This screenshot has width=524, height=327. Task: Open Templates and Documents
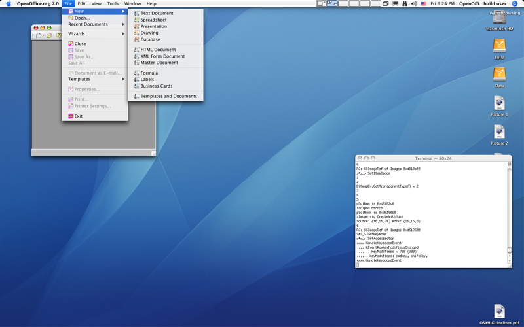(166, 96)
